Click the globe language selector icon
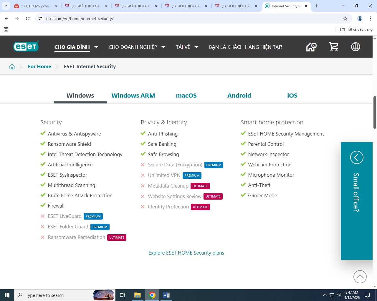The image size is (377, 301). point(355,47)
